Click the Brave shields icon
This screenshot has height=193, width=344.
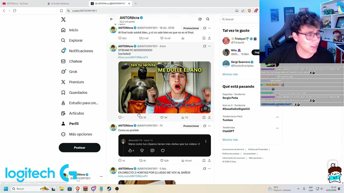pos(249,11)
